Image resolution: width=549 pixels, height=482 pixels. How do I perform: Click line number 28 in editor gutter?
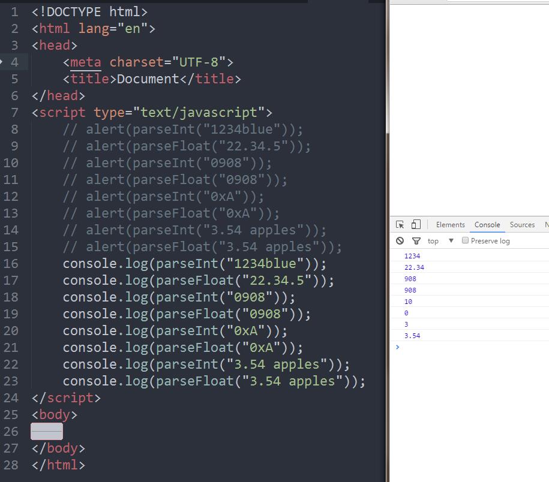pyautogui.click(x=11, y=465)
